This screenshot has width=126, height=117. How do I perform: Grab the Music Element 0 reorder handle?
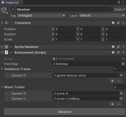(7, 93)
